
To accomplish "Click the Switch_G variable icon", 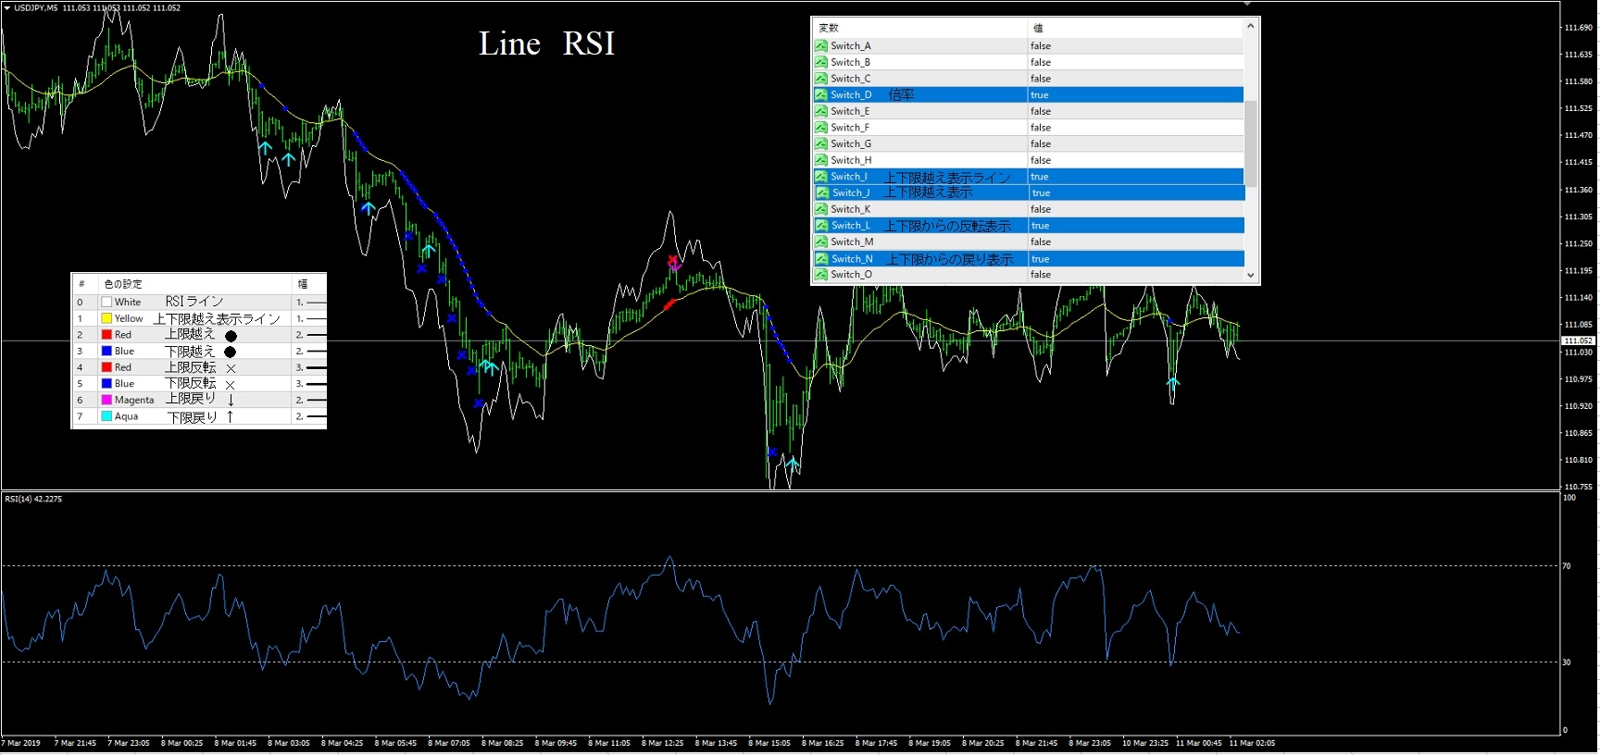I will coord(821,143).
